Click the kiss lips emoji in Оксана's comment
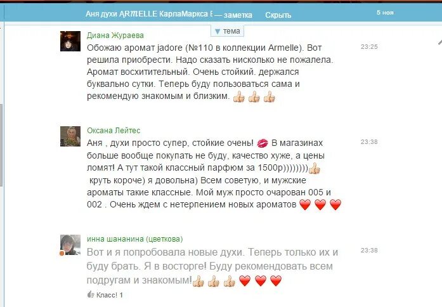The width and height of the screenshot is (442, 307). point(263,143)
